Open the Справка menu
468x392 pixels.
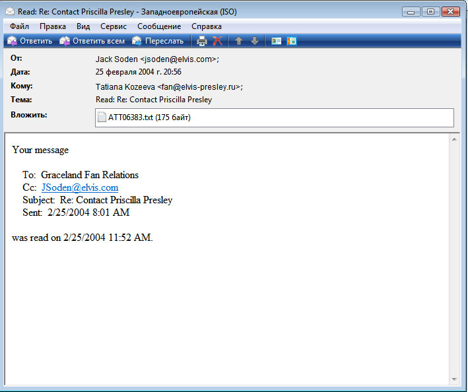pyautogui.click(x=207, y=26)
